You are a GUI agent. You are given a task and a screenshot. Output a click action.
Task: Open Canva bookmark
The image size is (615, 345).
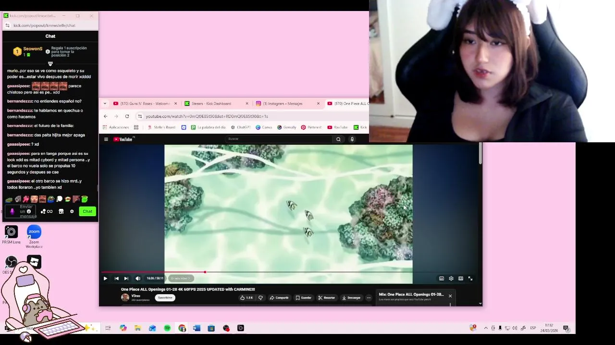point(264,127)
